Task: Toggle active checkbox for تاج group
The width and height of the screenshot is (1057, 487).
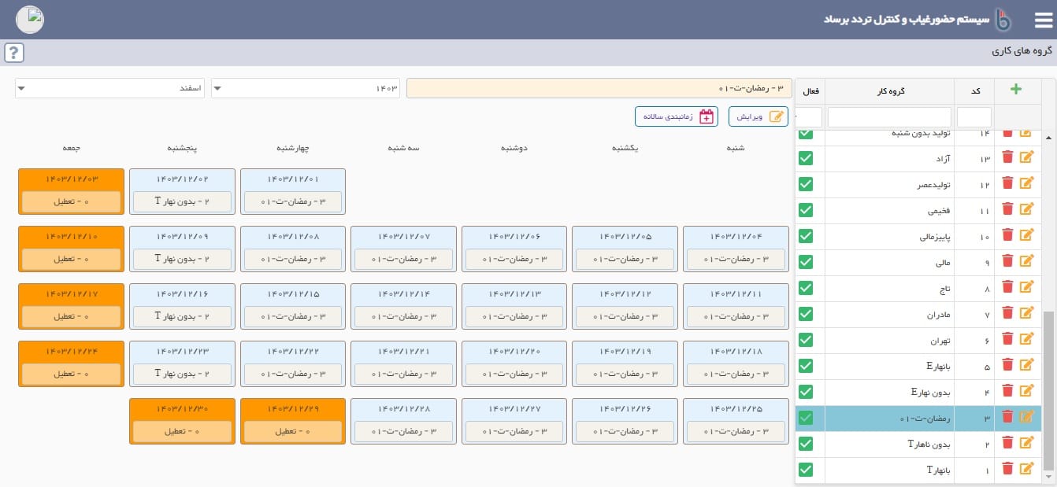Action: pos(806,287)
